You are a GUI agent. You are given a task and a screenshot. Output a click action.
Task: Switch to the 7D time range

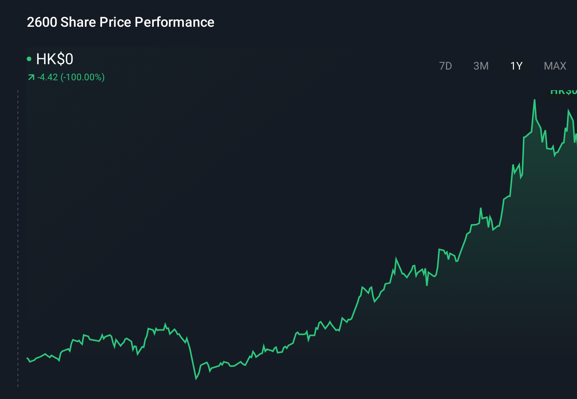(x=446, y=66)
